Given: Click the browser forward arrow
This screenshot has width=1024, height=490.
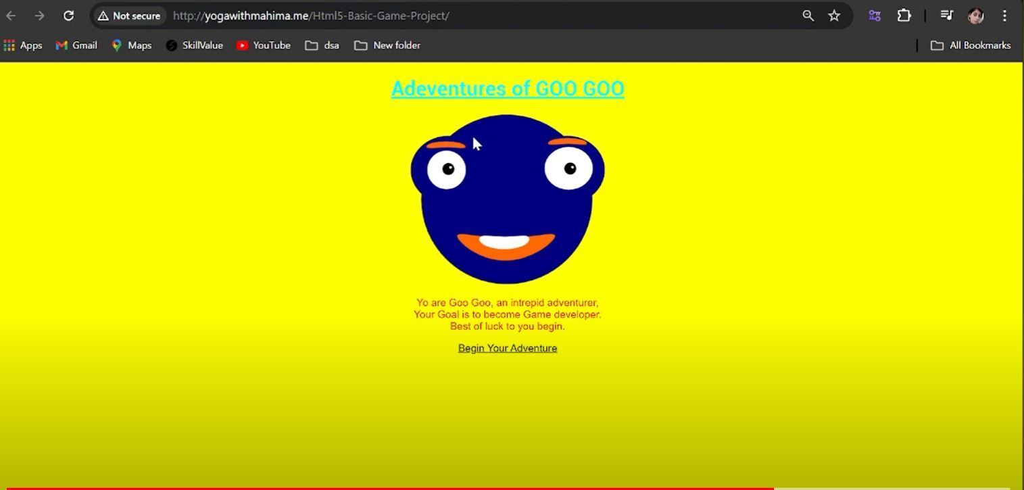Looking at the screenshot, I should (x=39, y=16).
